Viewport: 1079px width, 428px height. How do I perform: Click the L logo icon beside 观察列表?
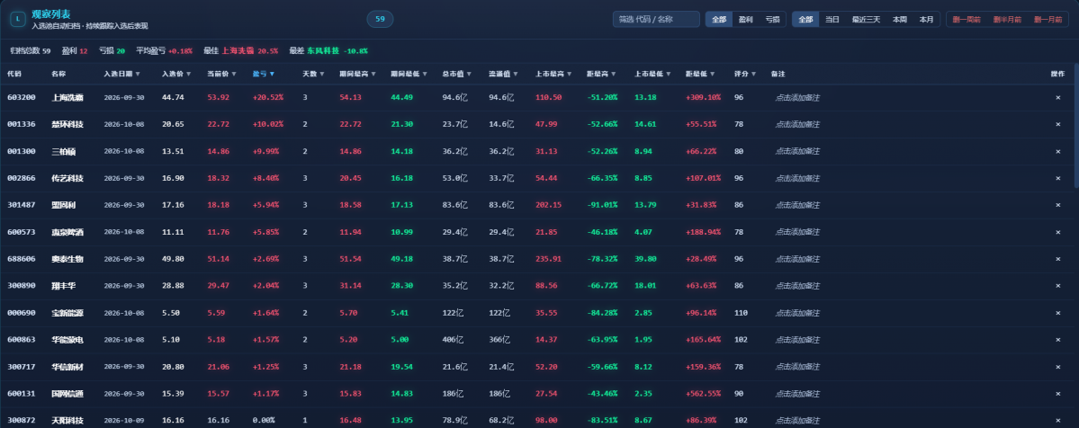click(x=17, y=19)
